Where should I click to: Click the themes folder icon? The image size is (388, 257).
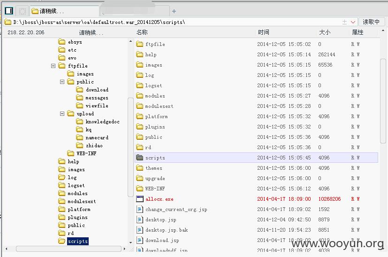click(x=140, y=168)
